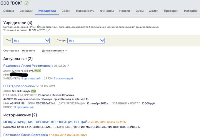Click the 1% share badge
The height and width of the screenshot is (137, 200).
[33, 91]
